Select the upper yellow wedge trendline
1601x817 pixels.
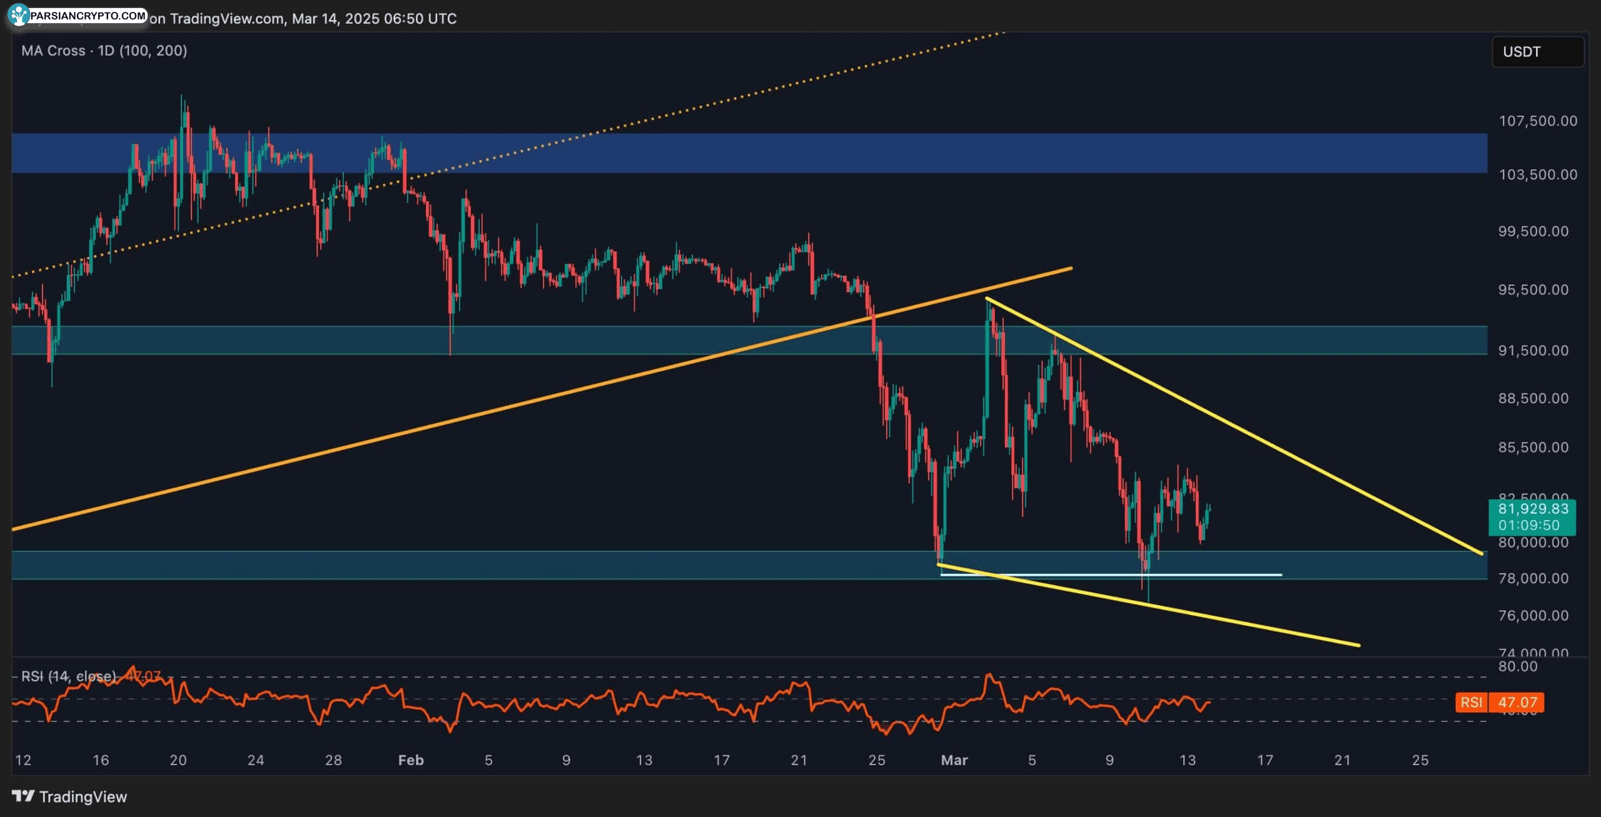coord(1235,426)
